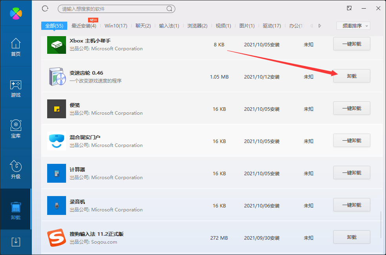Click 一键卸载 for 计算器
This screenshot has height=255, width=386.
pos(352,173)
